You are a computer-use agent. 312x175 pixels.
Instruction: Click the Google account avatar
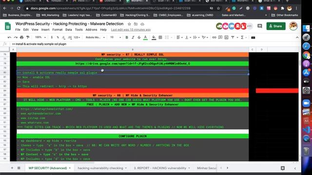(x=293, y=26)
